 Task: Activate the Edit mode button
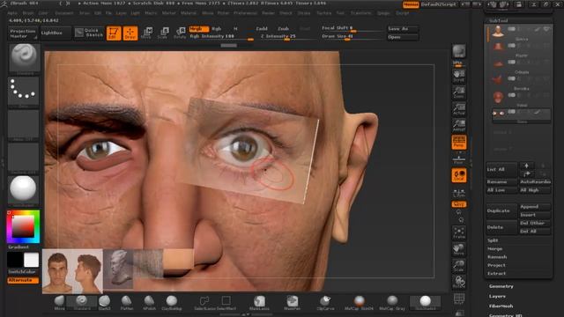click(114, 33)
